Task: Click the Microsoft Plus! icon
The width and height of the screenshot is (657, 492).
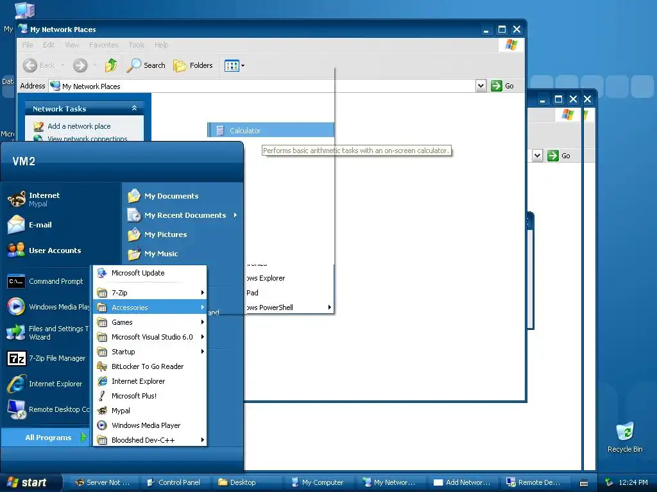Action: click(x=102, y=396)
